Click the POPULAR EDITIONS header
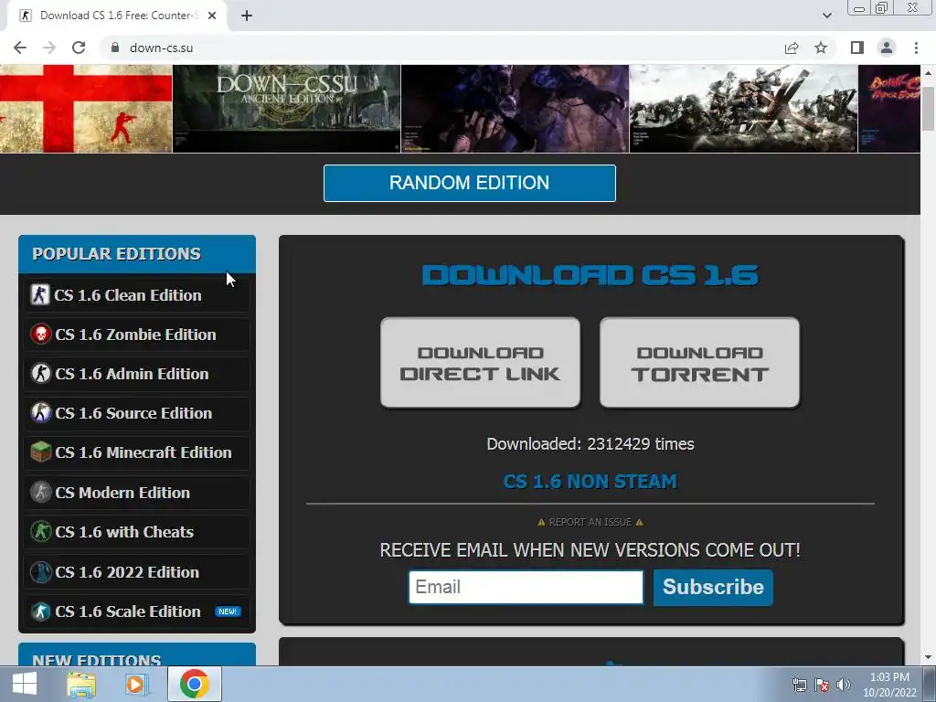This screenshot has height=702, width=936. pyautogui.click(x=137, y=254)
